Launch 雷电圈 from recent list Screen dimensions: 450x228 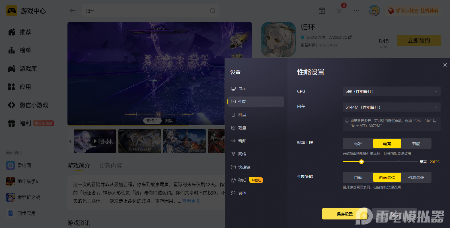coord(19,165)
